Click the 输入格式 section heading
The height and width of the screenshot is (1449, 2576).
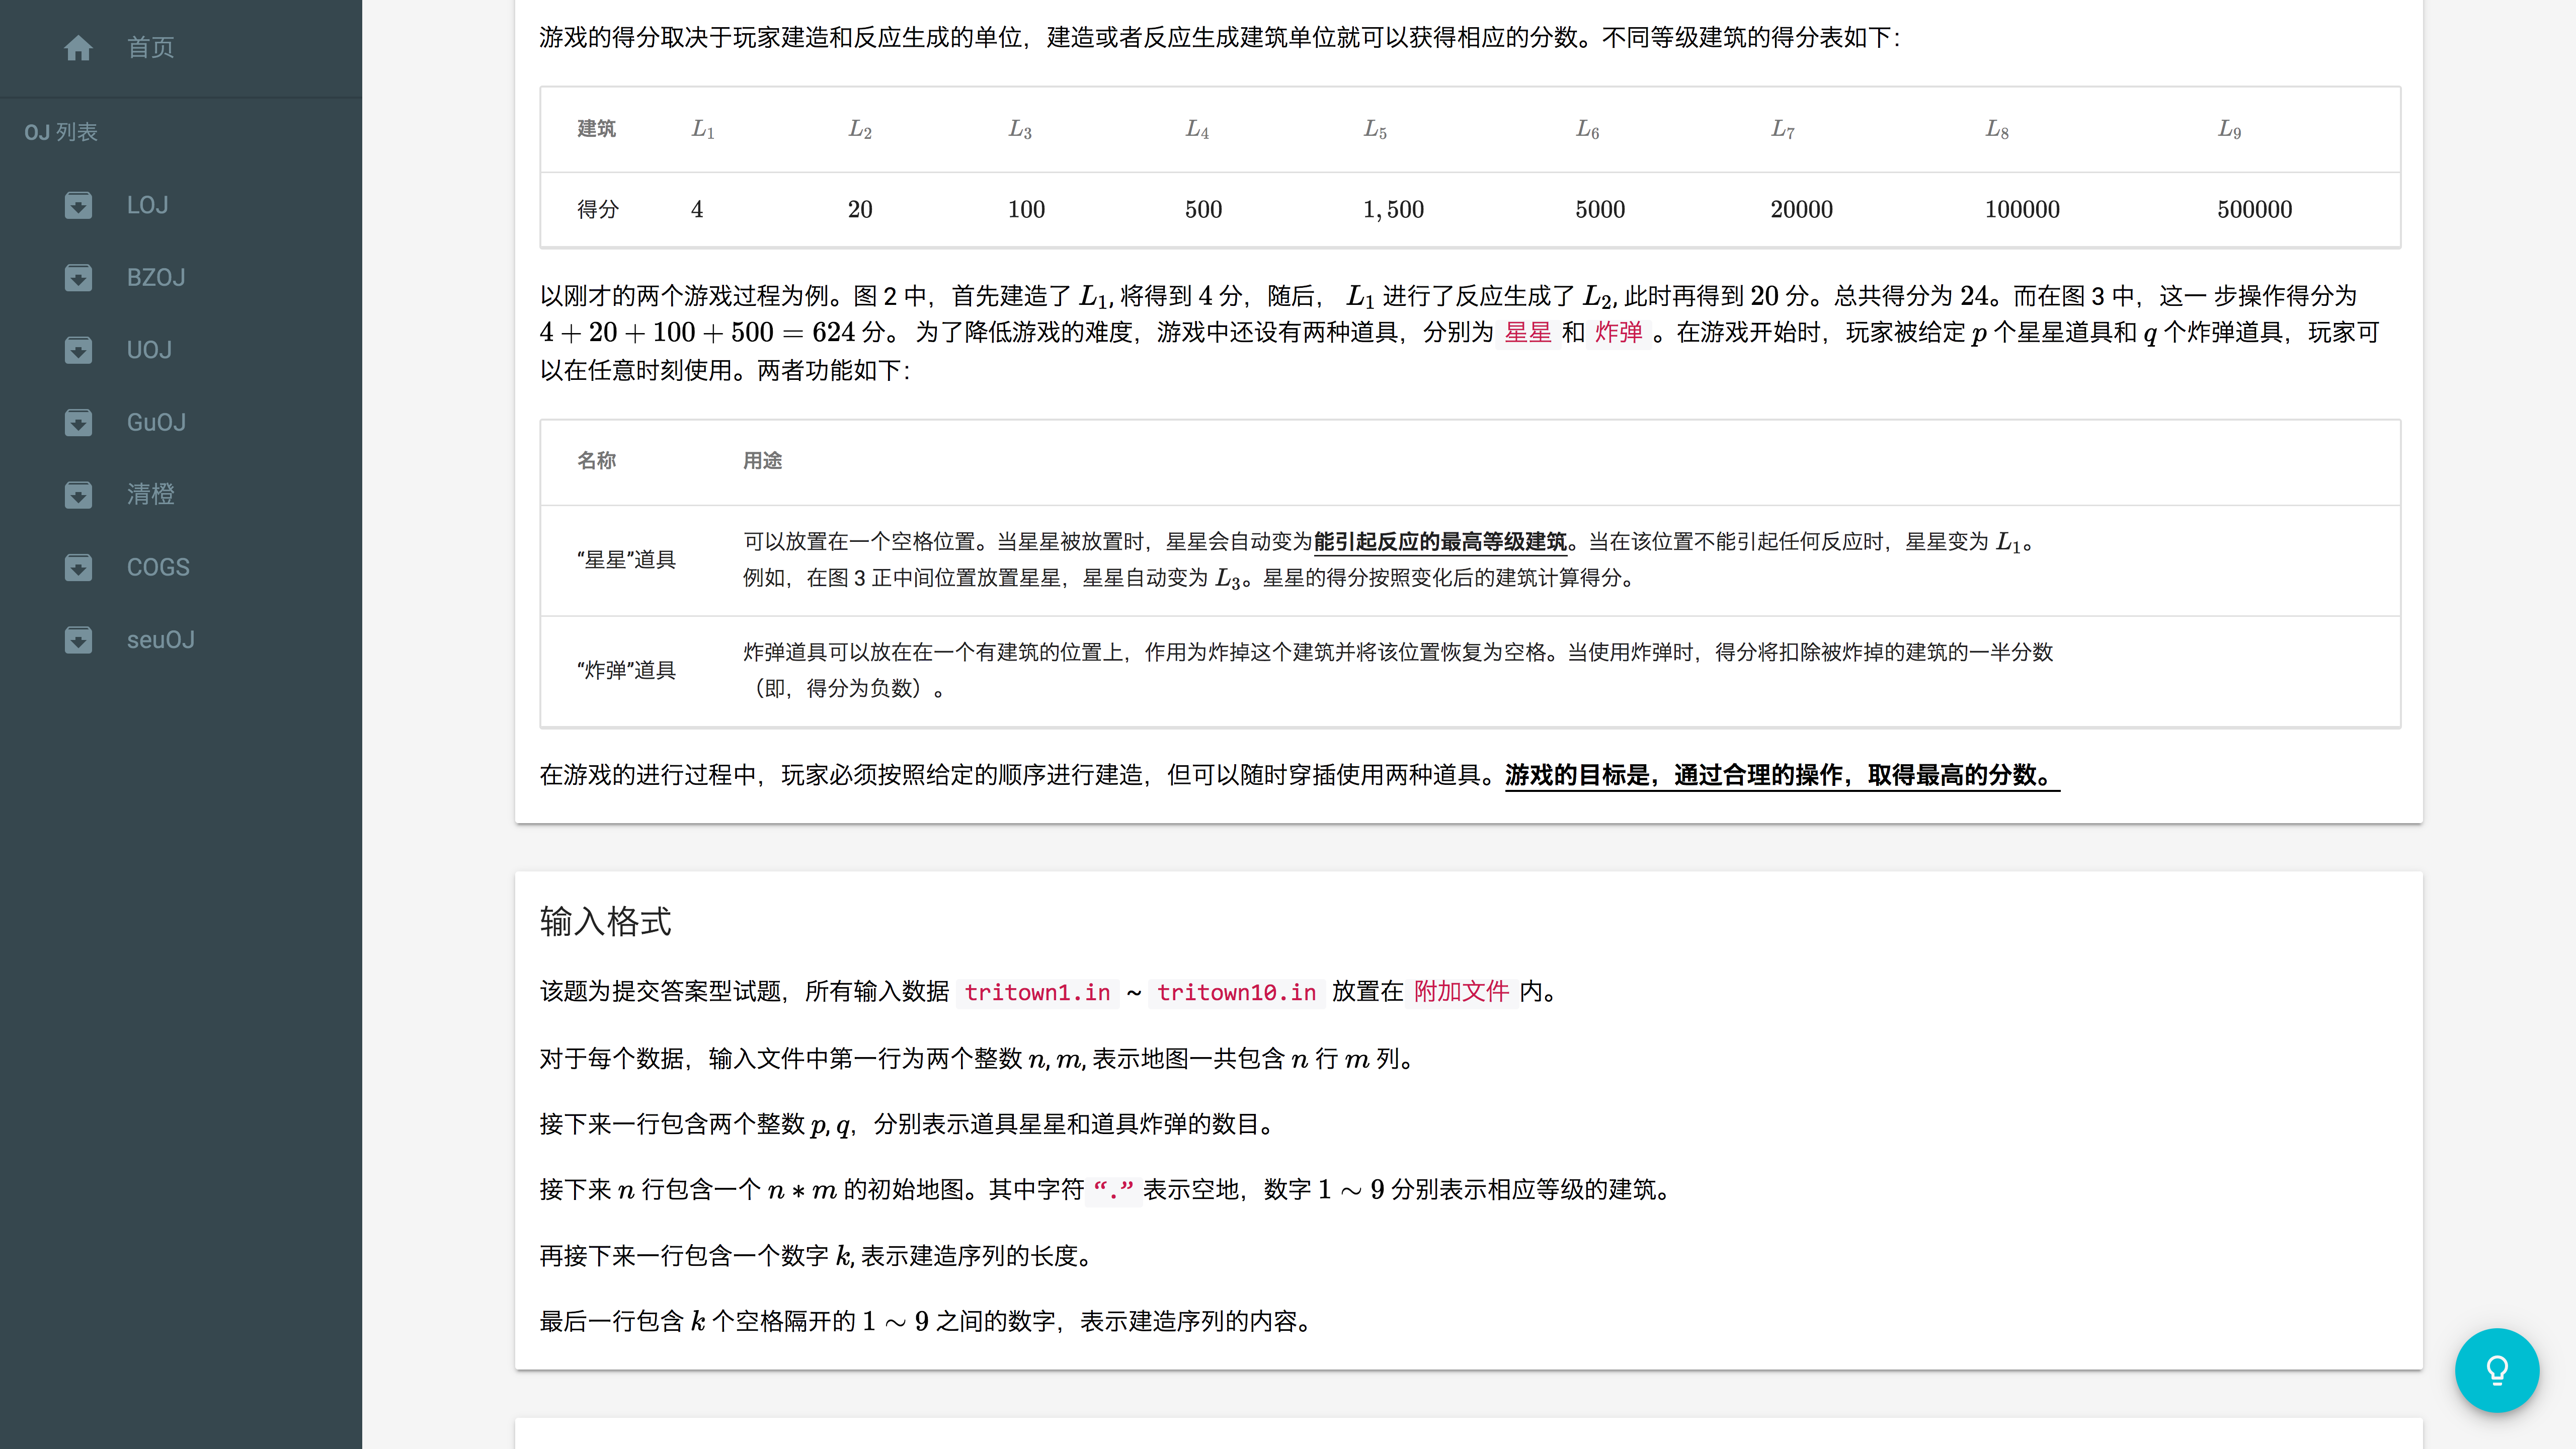[x=605, y=921]
